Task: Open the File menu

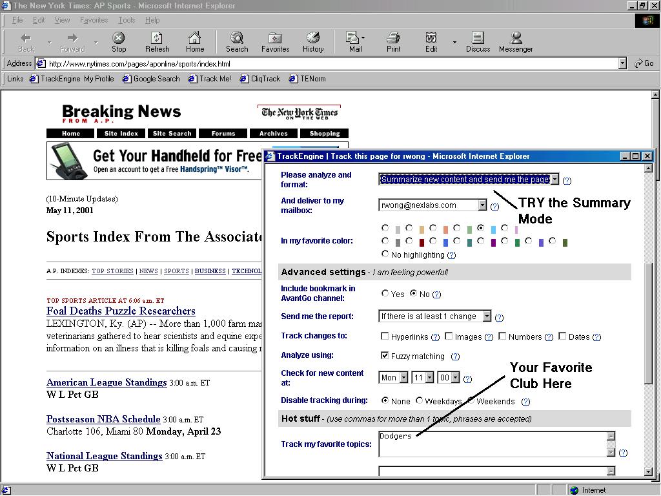Action: pos(17,20)
